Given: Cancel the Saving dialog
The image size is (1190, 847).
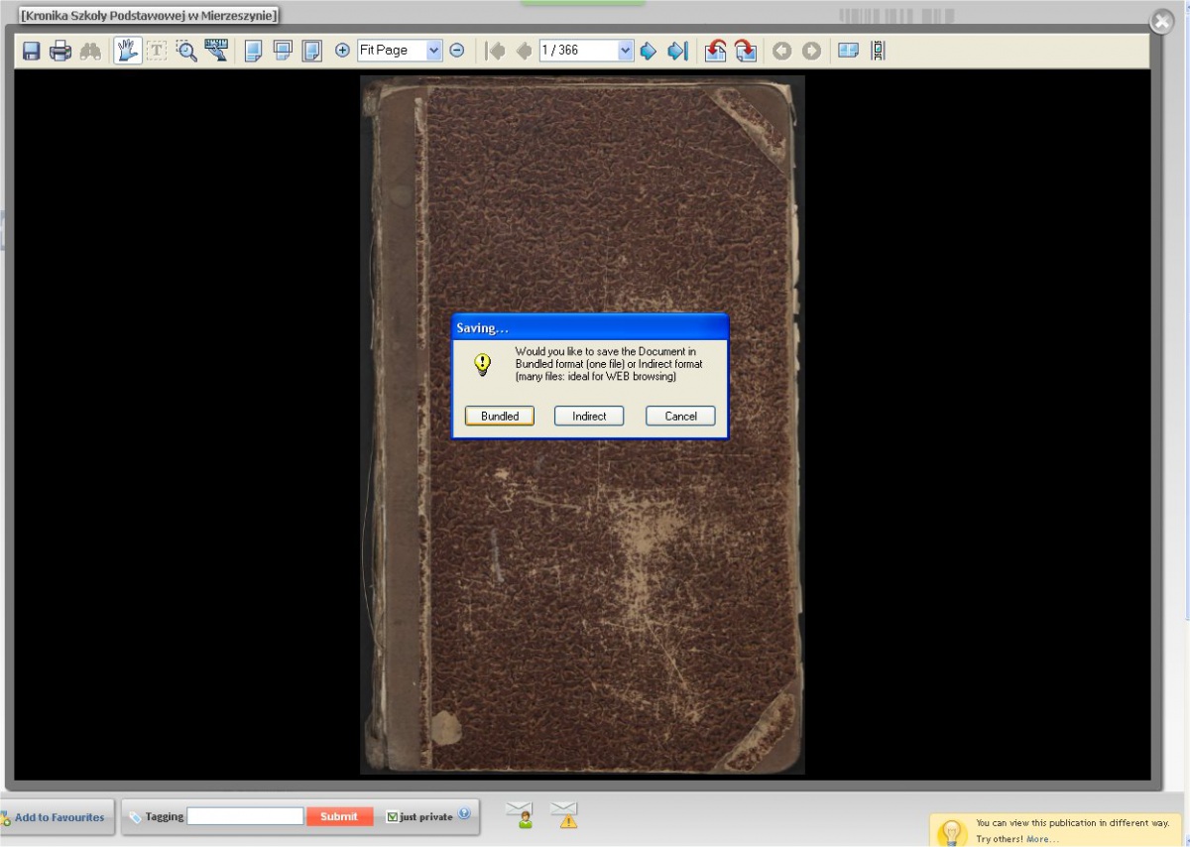Looking at the screenshot, I should coord(680,417).
